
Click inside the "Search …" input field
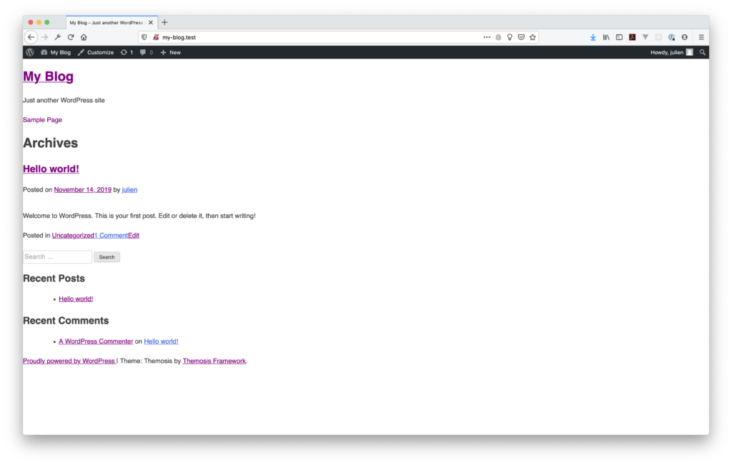(x=57, y=256)
